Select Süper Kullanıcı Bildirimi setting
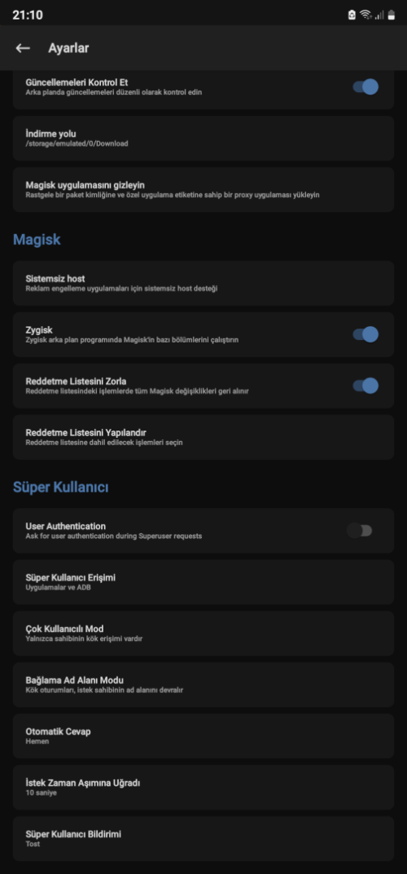 (x=203, y=838)
